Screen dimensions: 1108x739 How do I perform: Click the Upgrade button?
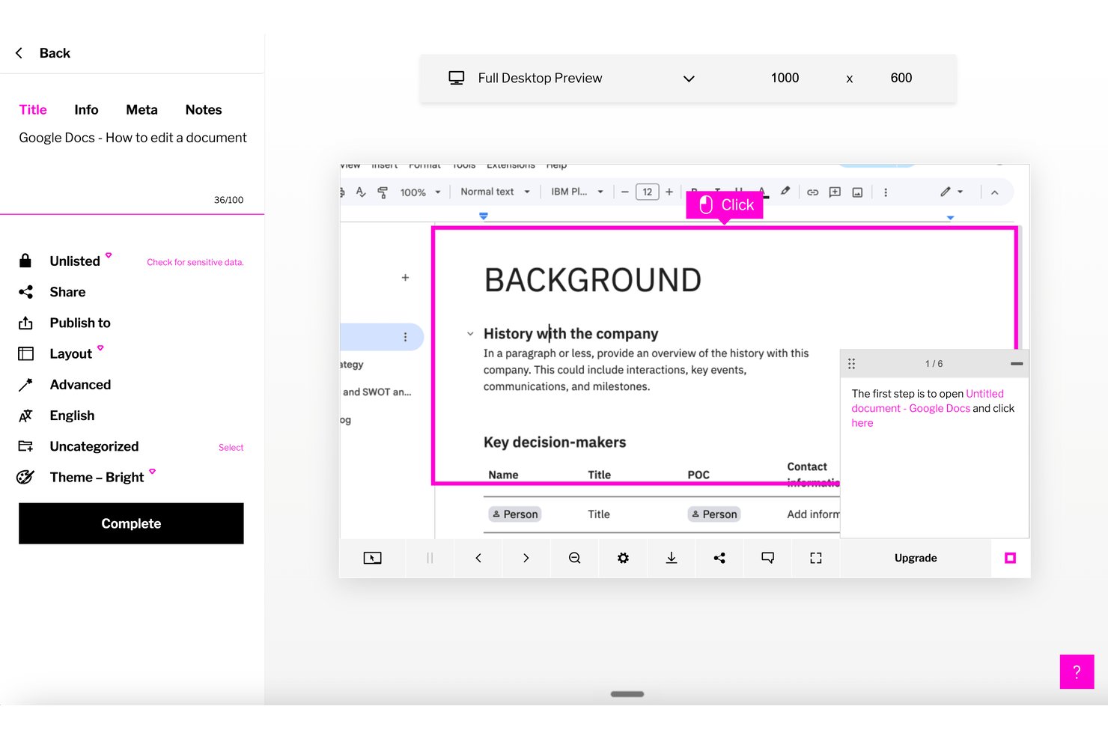pyautogui.click(x=916, y=558)
